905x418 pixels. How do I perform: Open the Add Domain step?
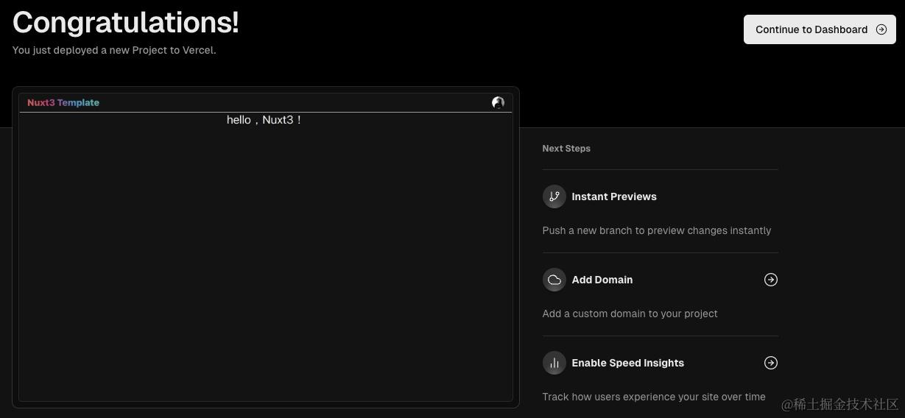pyautogui.click(x=602, y=280)
